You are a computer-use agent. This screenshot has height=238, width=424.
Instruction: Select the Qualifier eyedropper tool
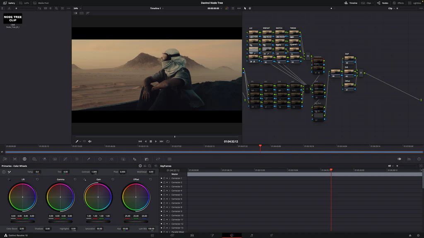click(x=88, y=159)
